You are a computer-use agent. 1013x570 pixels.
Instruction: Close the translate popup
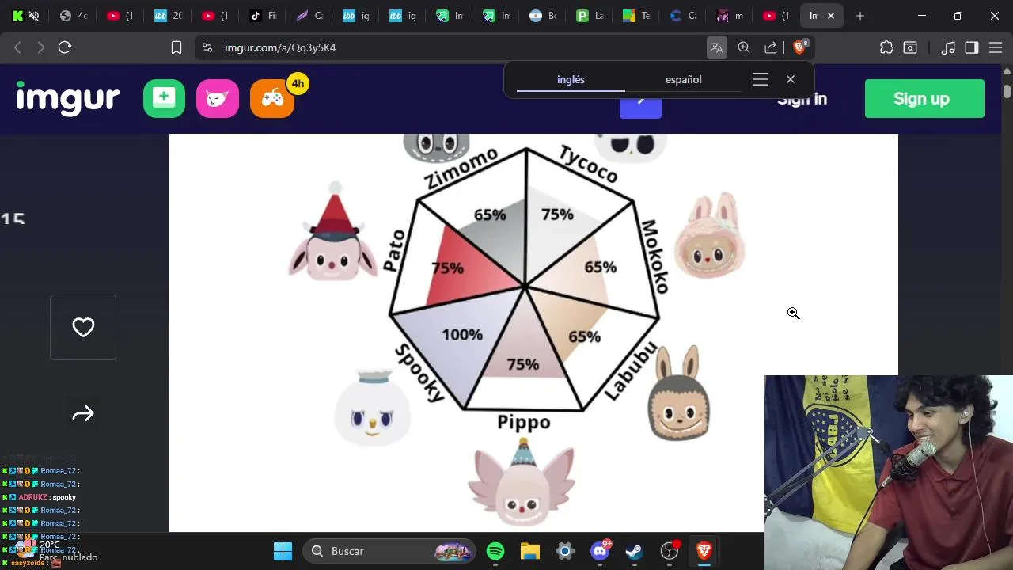point(791,79)
